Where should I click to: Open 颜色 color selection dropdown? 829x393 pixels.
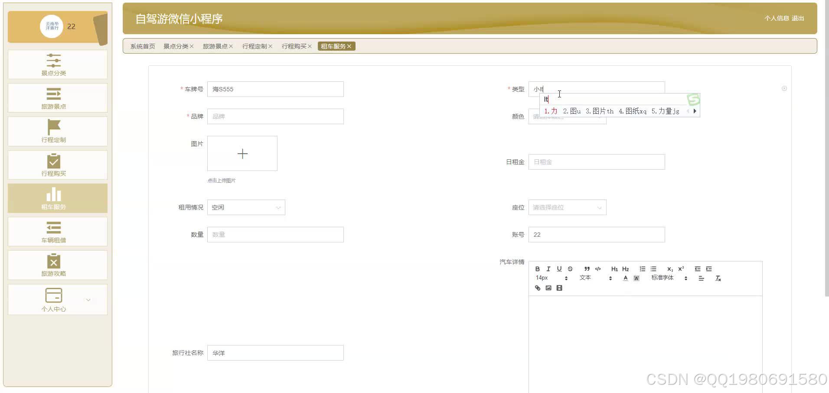coord(567,116)
